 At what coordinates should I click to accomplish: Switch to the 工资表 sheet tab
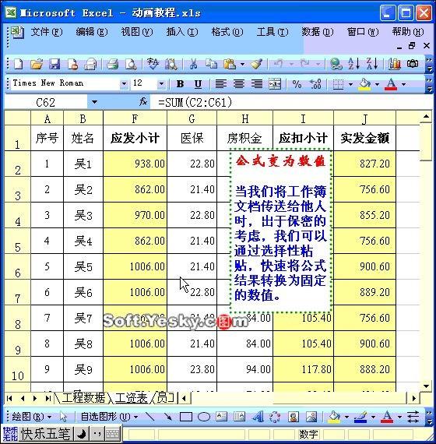[x=131, y=398]
